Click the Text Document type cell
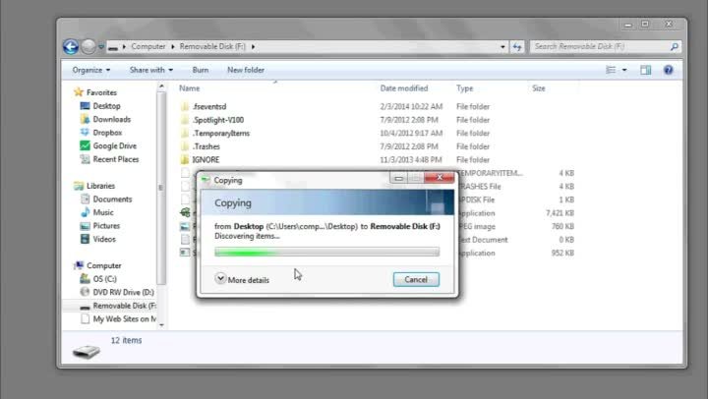708x399 pixels. (x=483, y=240)
